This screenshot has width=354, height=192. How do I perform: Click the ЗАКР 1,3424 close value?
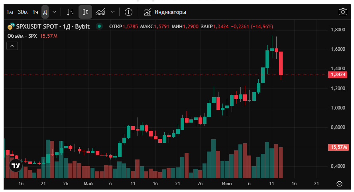[215, 27]
